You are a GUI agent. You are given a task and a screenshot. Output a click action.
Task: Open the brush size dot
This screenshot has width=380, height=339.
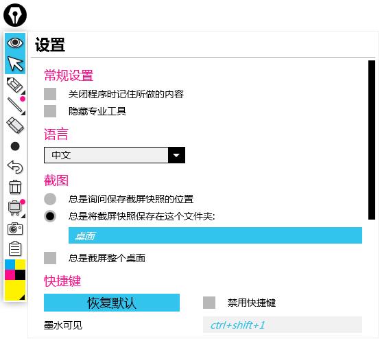point(15,146)
